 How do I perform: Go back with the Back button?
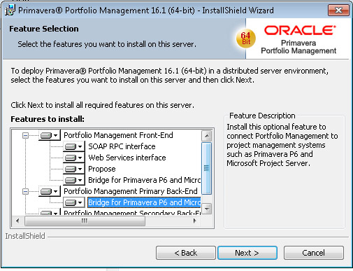186,253
